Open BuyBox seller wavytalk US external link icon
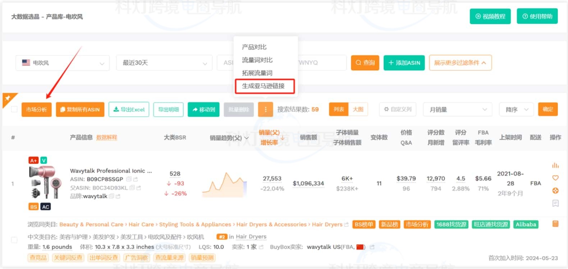 pos(372,247)
